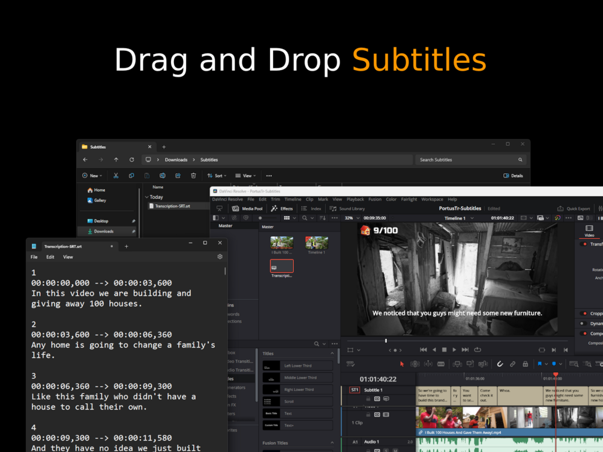Click the magnifier in the Effects search bar
Image resolution: width=603 pixels, height=452 pixels.
click(x=316, y=344)
